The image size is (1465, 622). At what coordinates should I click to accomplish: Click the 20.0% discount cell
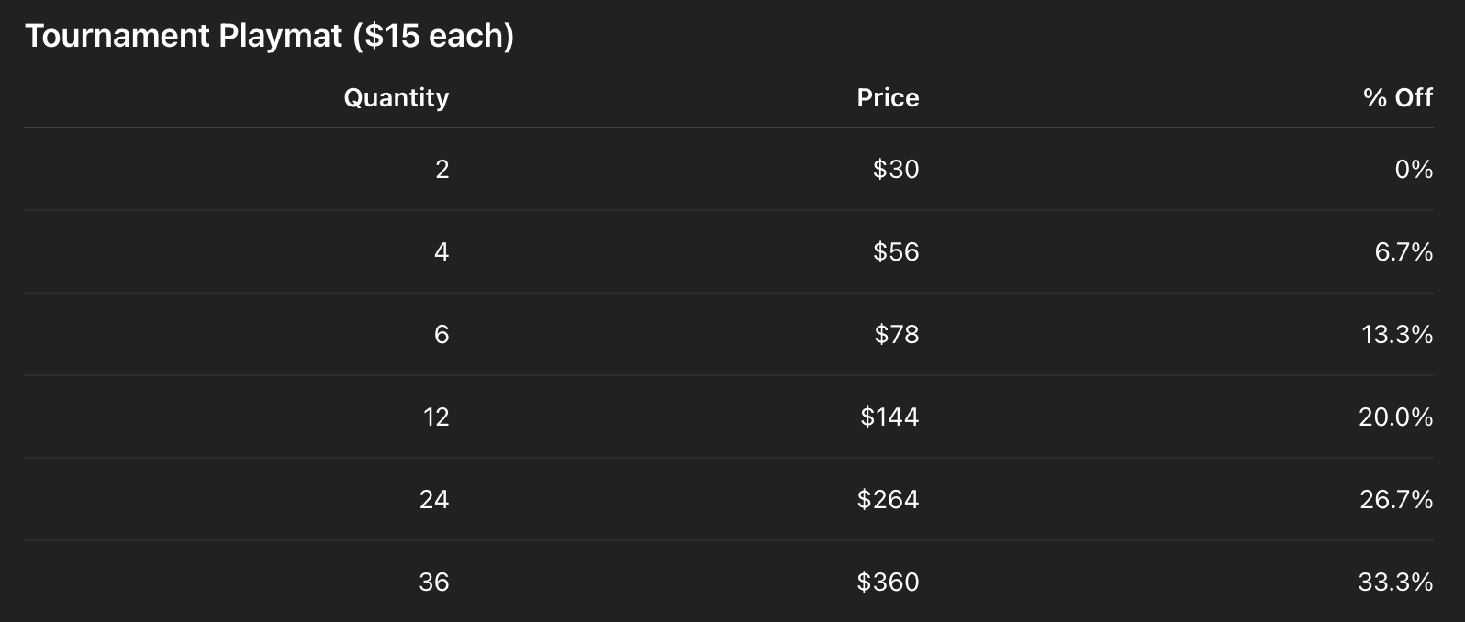1395,417
